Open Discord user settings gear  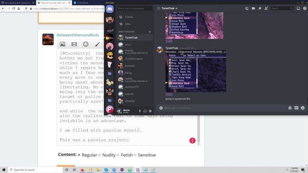[x=150, y=111]
